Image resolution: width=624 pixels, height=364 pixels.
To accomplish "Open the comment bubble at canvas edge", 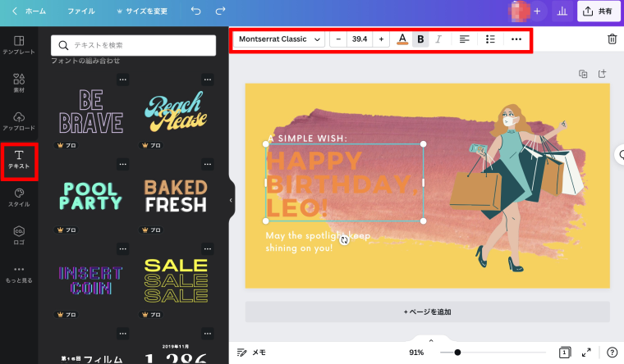I will tap(620, 155).
